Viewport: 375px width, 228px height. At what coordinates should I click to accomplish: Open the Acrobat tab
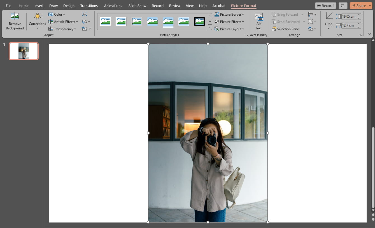[219, 6]
